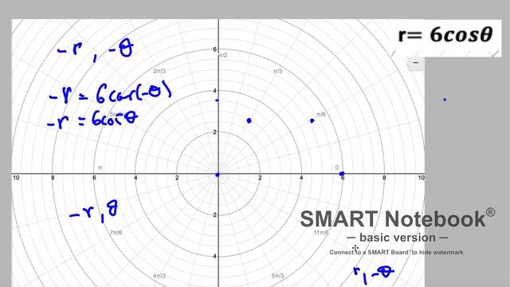The image size is (510, 287).
Task: Click the 8 label on the left horizontal axis
Action: pyautogui.click(x=53, y=178)
